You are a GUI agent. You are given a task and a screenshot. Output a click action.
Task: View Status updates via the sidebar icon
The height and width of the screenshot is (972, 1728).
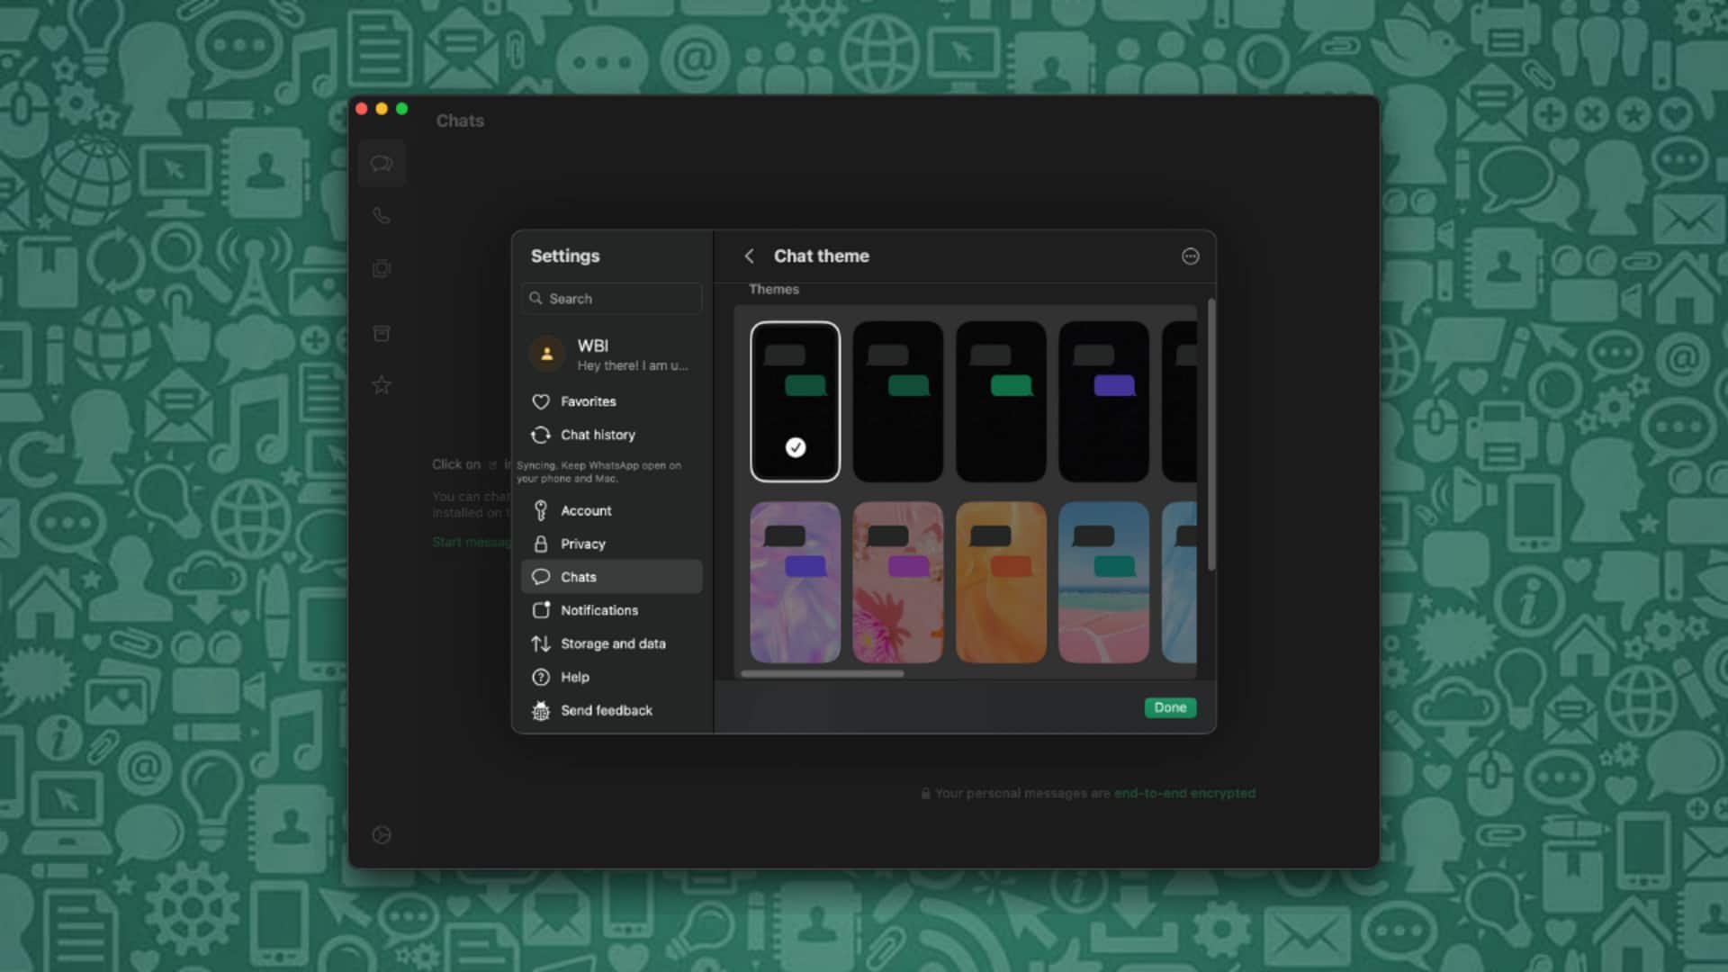[x=382, y=270]
